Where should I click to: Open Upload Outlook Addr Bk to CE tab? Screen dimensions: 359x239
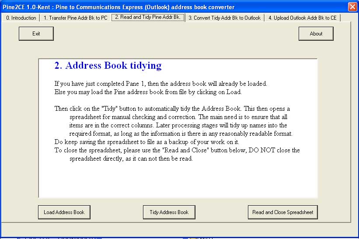pos(303,18)
